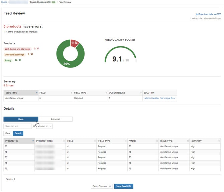224x192 pixels.
Task: Click the red 11% donut chart segment
Action: click(x=75, y=43)
